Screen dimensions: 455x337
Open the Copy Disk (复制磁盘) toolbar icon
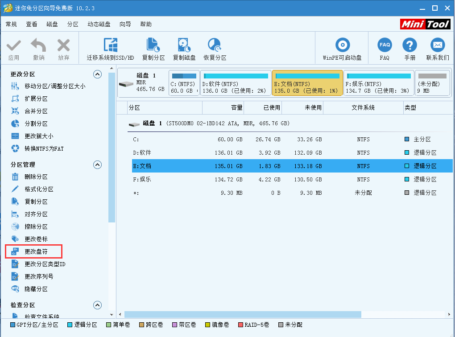(184, 45)
